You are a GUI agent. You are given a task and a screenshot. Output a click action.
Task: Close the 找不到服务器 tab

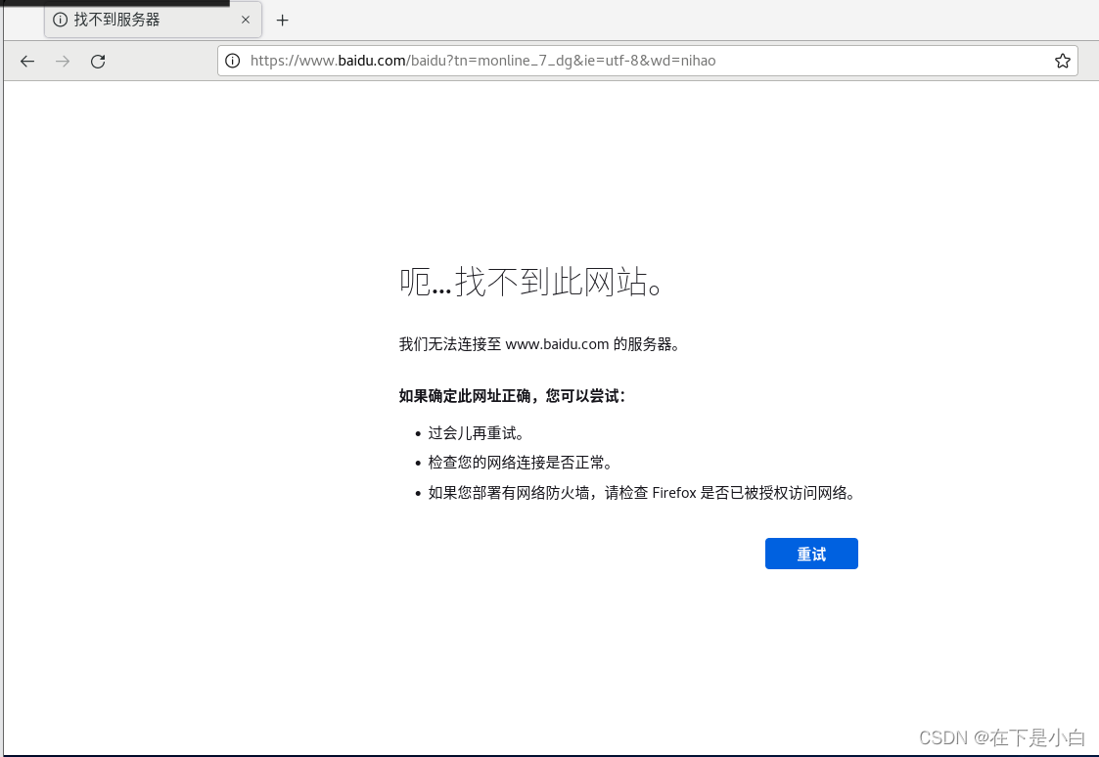[246, 20]
